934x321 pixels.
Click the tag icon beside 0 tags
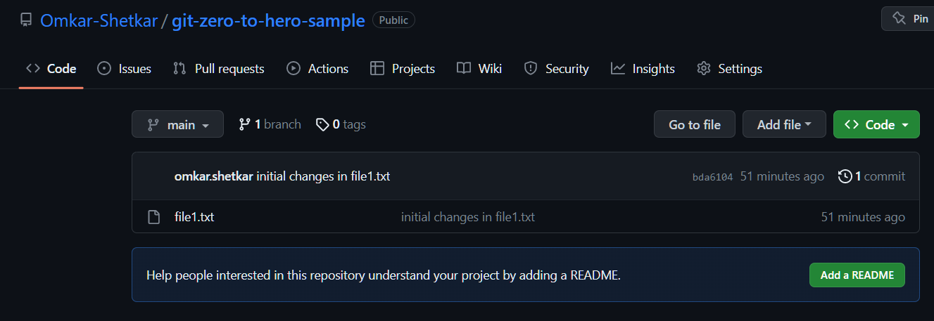[322, 124]
